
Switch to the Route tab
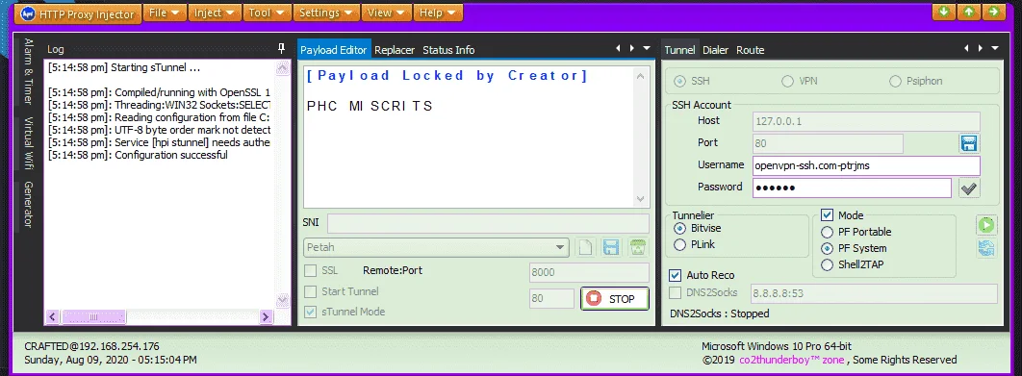(751, 50)
